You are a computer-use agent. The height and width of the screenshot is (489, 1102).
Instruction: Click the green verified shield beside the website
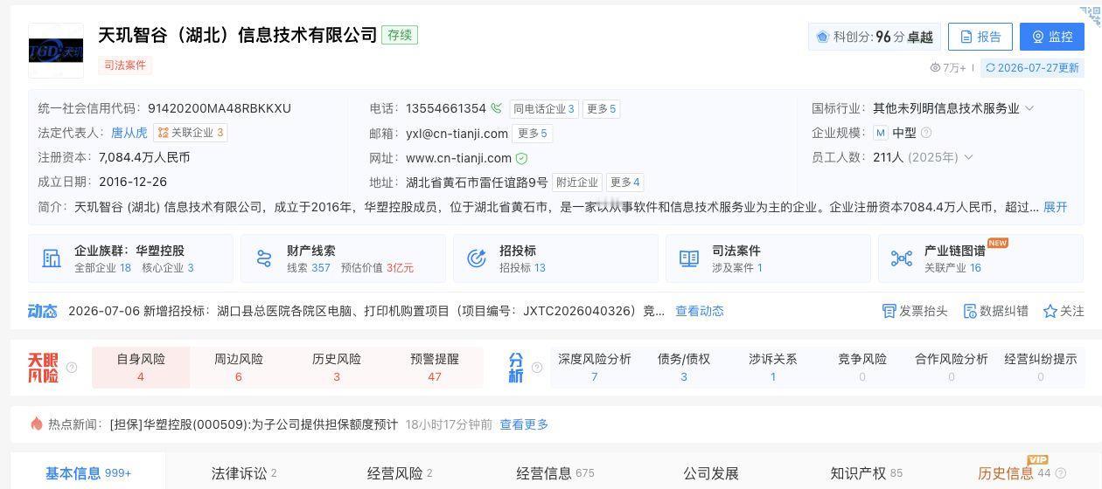521,158
